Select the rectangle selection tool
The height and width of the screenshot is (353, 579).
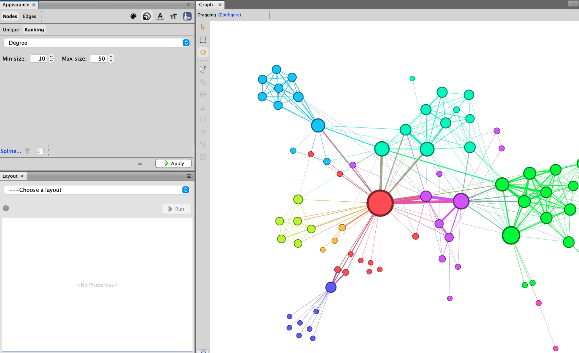point(203,40)
